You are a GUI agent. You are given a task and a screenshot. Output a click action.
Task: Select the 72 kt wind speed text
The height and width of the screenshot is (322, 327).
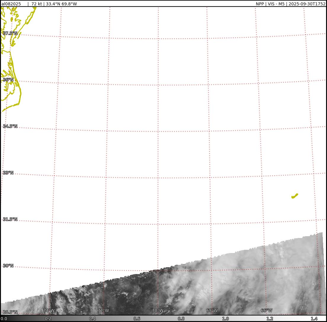[x=37, y=4]
